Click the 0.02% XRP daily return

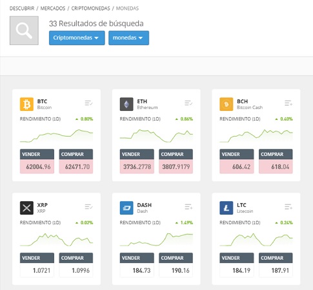pos(86,222)
